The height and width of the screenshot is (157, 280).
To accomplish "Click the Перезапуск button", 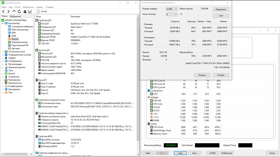I will point(221,9).
